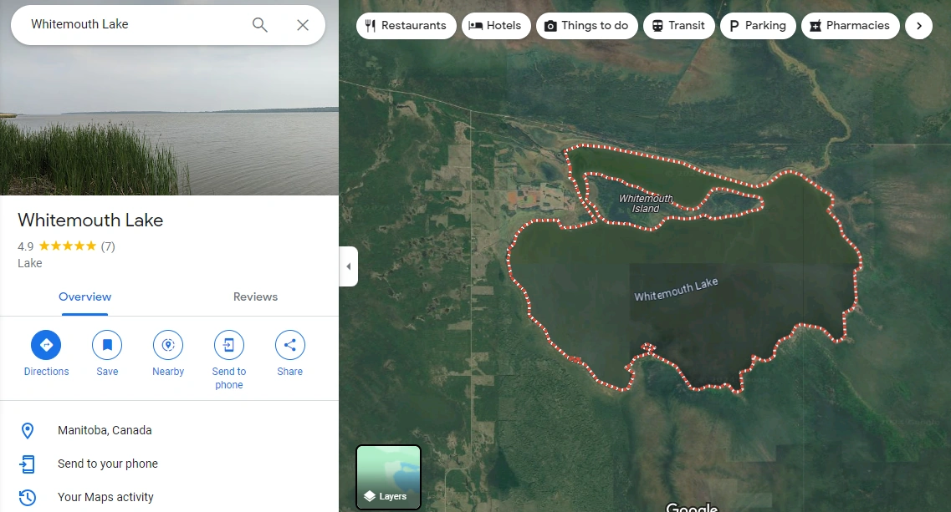Click the search magnifier icon
The image size is (951, 512).
coord(259,25)
